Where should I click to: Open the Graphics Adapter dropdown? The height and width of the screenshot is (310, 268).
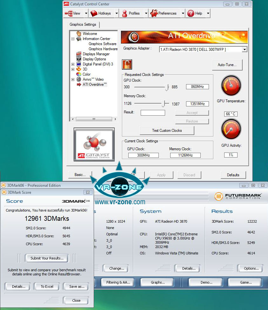click(244, 49)
